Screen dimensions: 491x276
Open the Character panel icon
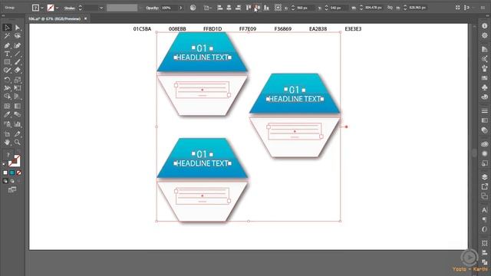[484, 209]
